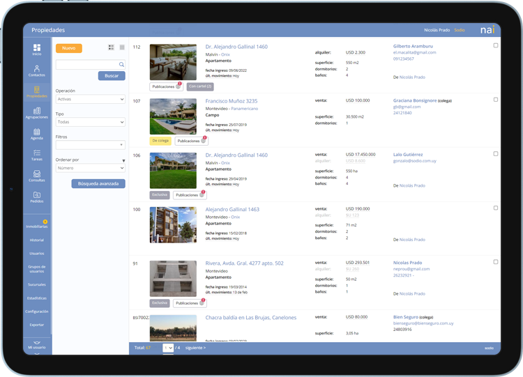Switch to the thumbnail list view icon
The image size is (523, 377).
(111, 47)
